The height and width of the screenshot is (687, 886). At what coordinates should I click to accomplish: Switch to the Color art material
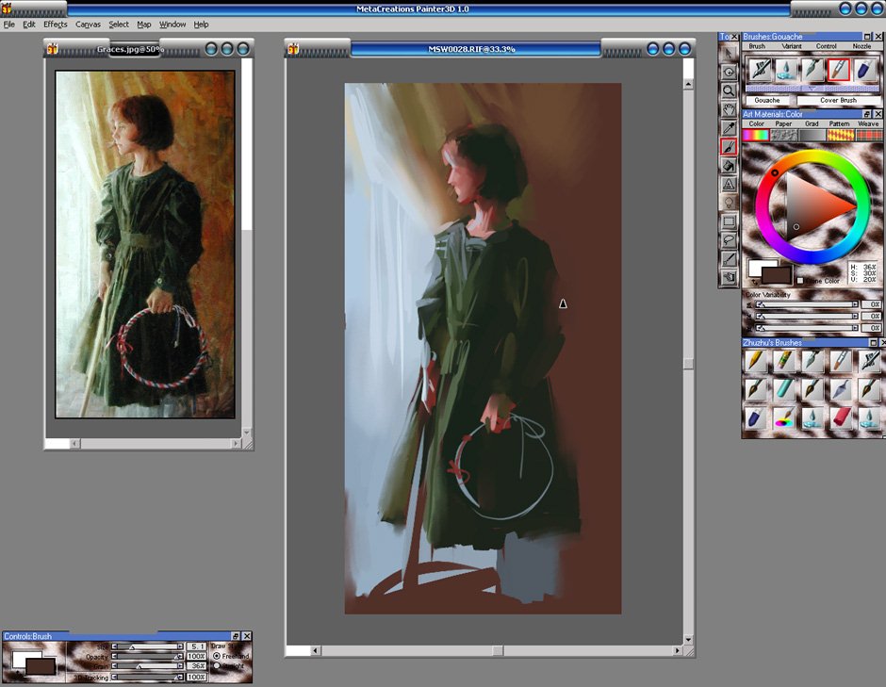point(756,135)
